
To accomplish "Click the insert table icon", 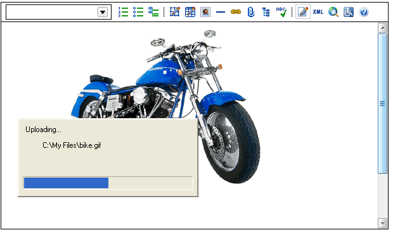I will (x=175, y=12).
